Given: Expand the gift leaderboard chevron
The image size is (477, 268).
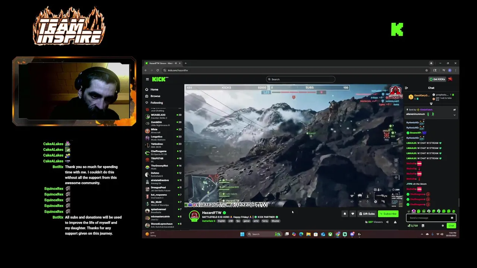Looking at the screenshot, I should (431, 104).
